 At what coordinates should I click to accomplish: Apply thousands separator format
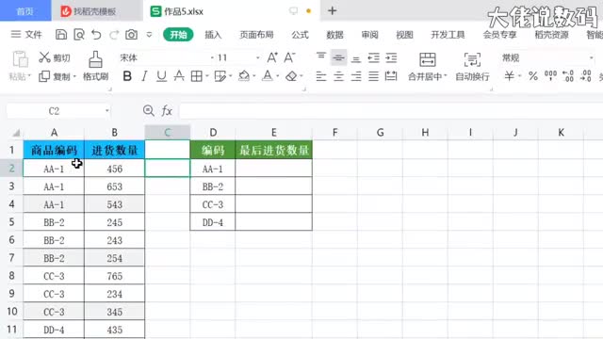[550, 76]
